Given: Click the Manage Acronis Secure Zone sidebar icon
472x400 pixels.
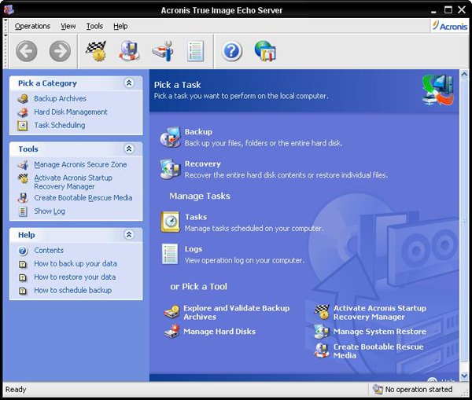Looking at the screenshot, I should (23, 165).
